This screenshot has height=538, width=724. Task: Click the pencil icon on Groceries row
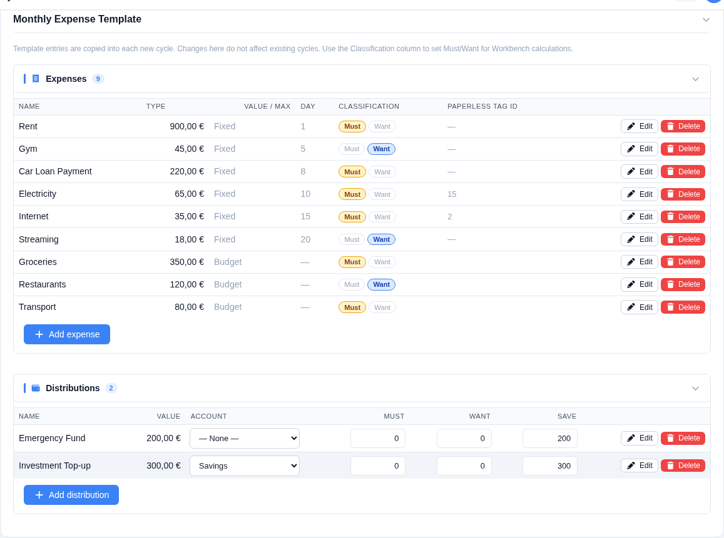[x=631, y=262]
